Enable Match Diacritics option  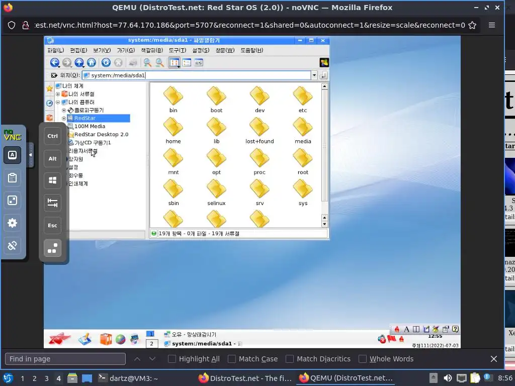point(290,359)
